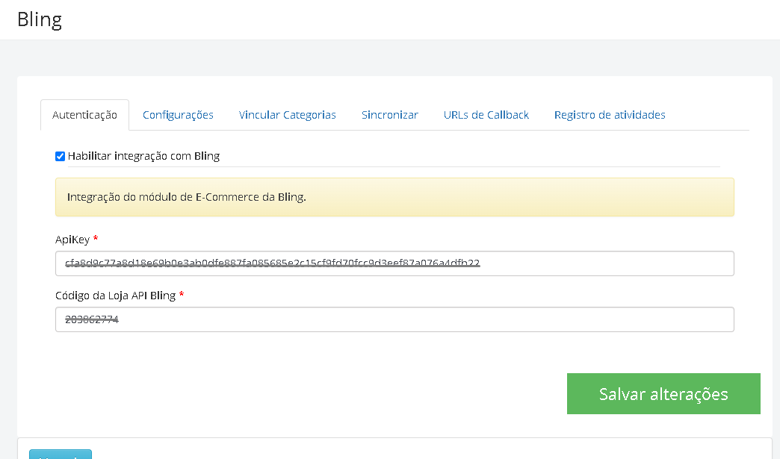The width and height of the screenshot is (780, 459).
Task: Click the 'Código da Loja API Bling' label
Action: (x=115, y=296)
